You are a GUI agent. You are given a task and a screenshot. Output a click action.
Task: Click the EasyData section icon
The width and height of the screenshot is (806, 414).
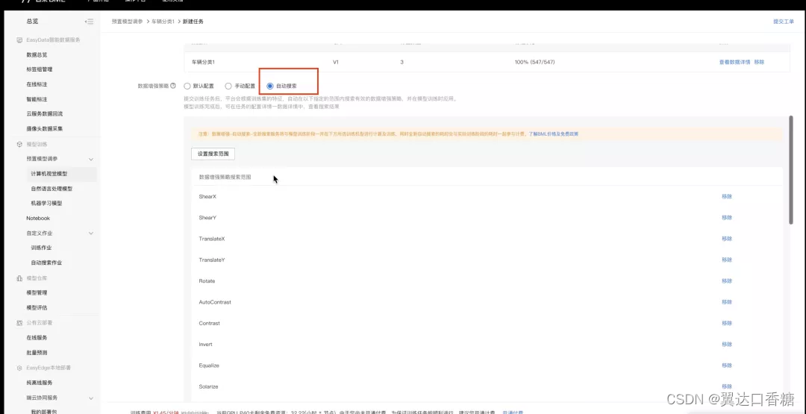(x=19, y=40)
